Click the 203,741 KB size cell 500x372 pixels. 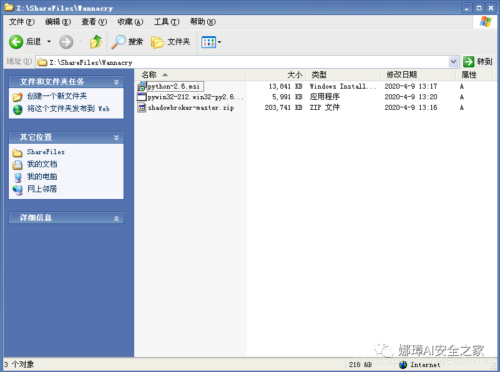283,108
